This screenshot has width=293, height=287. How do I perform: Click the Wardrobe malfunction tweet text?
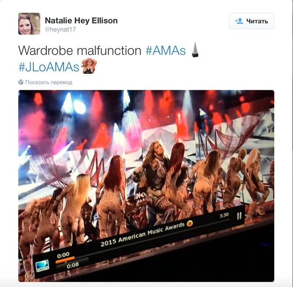pyautogui.click(x=80, y=50)
